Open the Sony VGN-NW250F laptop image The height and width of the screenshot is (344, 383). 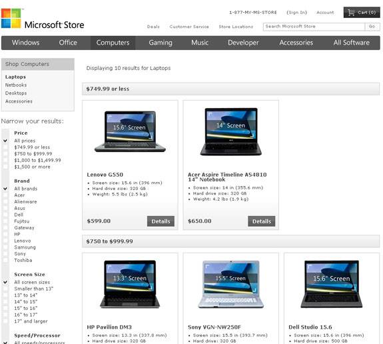click(x=231, y=284)
